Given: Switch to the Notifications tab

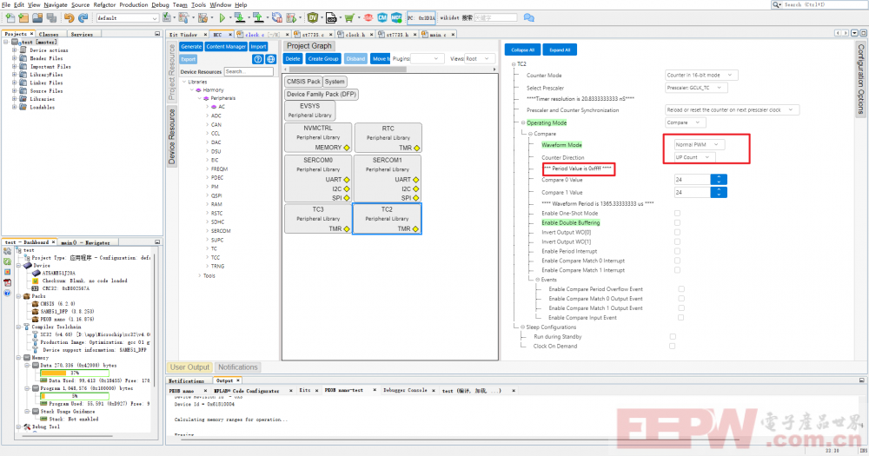Looking at the screenshot, I should (238, 367).
